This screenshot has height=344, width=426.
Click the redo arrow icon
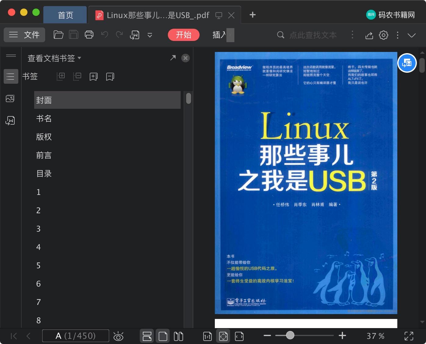click(x=119, y=35)
